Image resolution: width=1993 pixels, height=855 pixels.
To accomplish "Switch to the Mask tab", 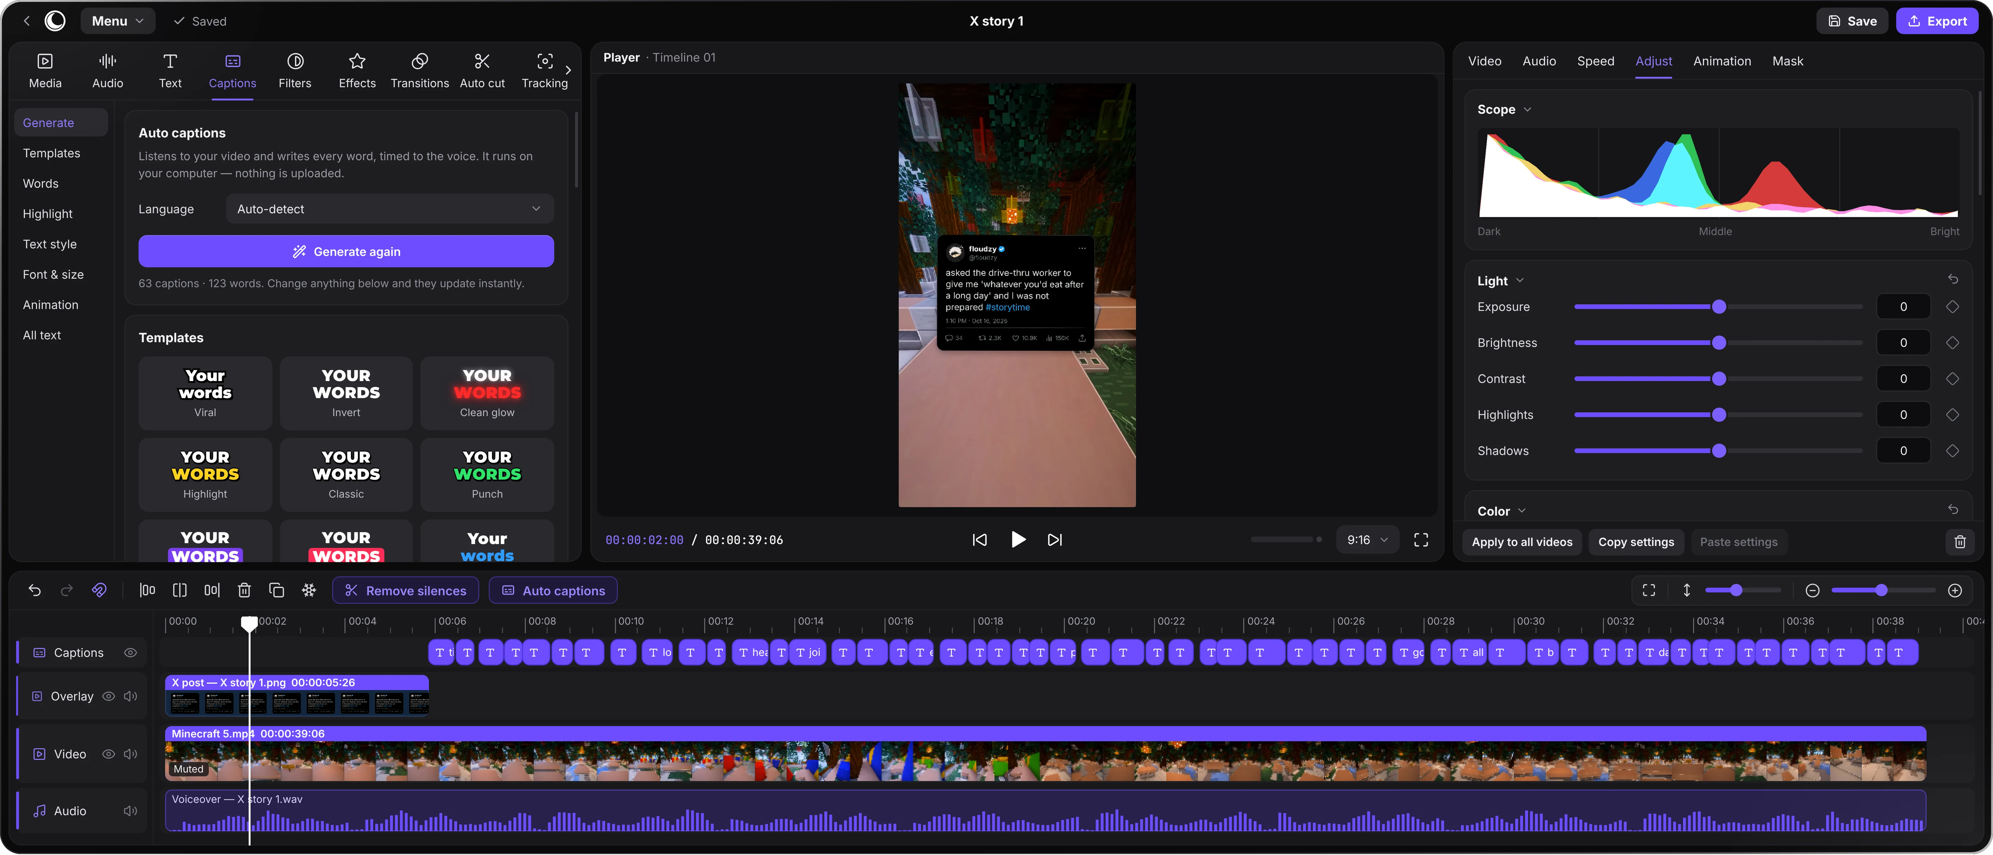I will click(x=1787, y=61).
